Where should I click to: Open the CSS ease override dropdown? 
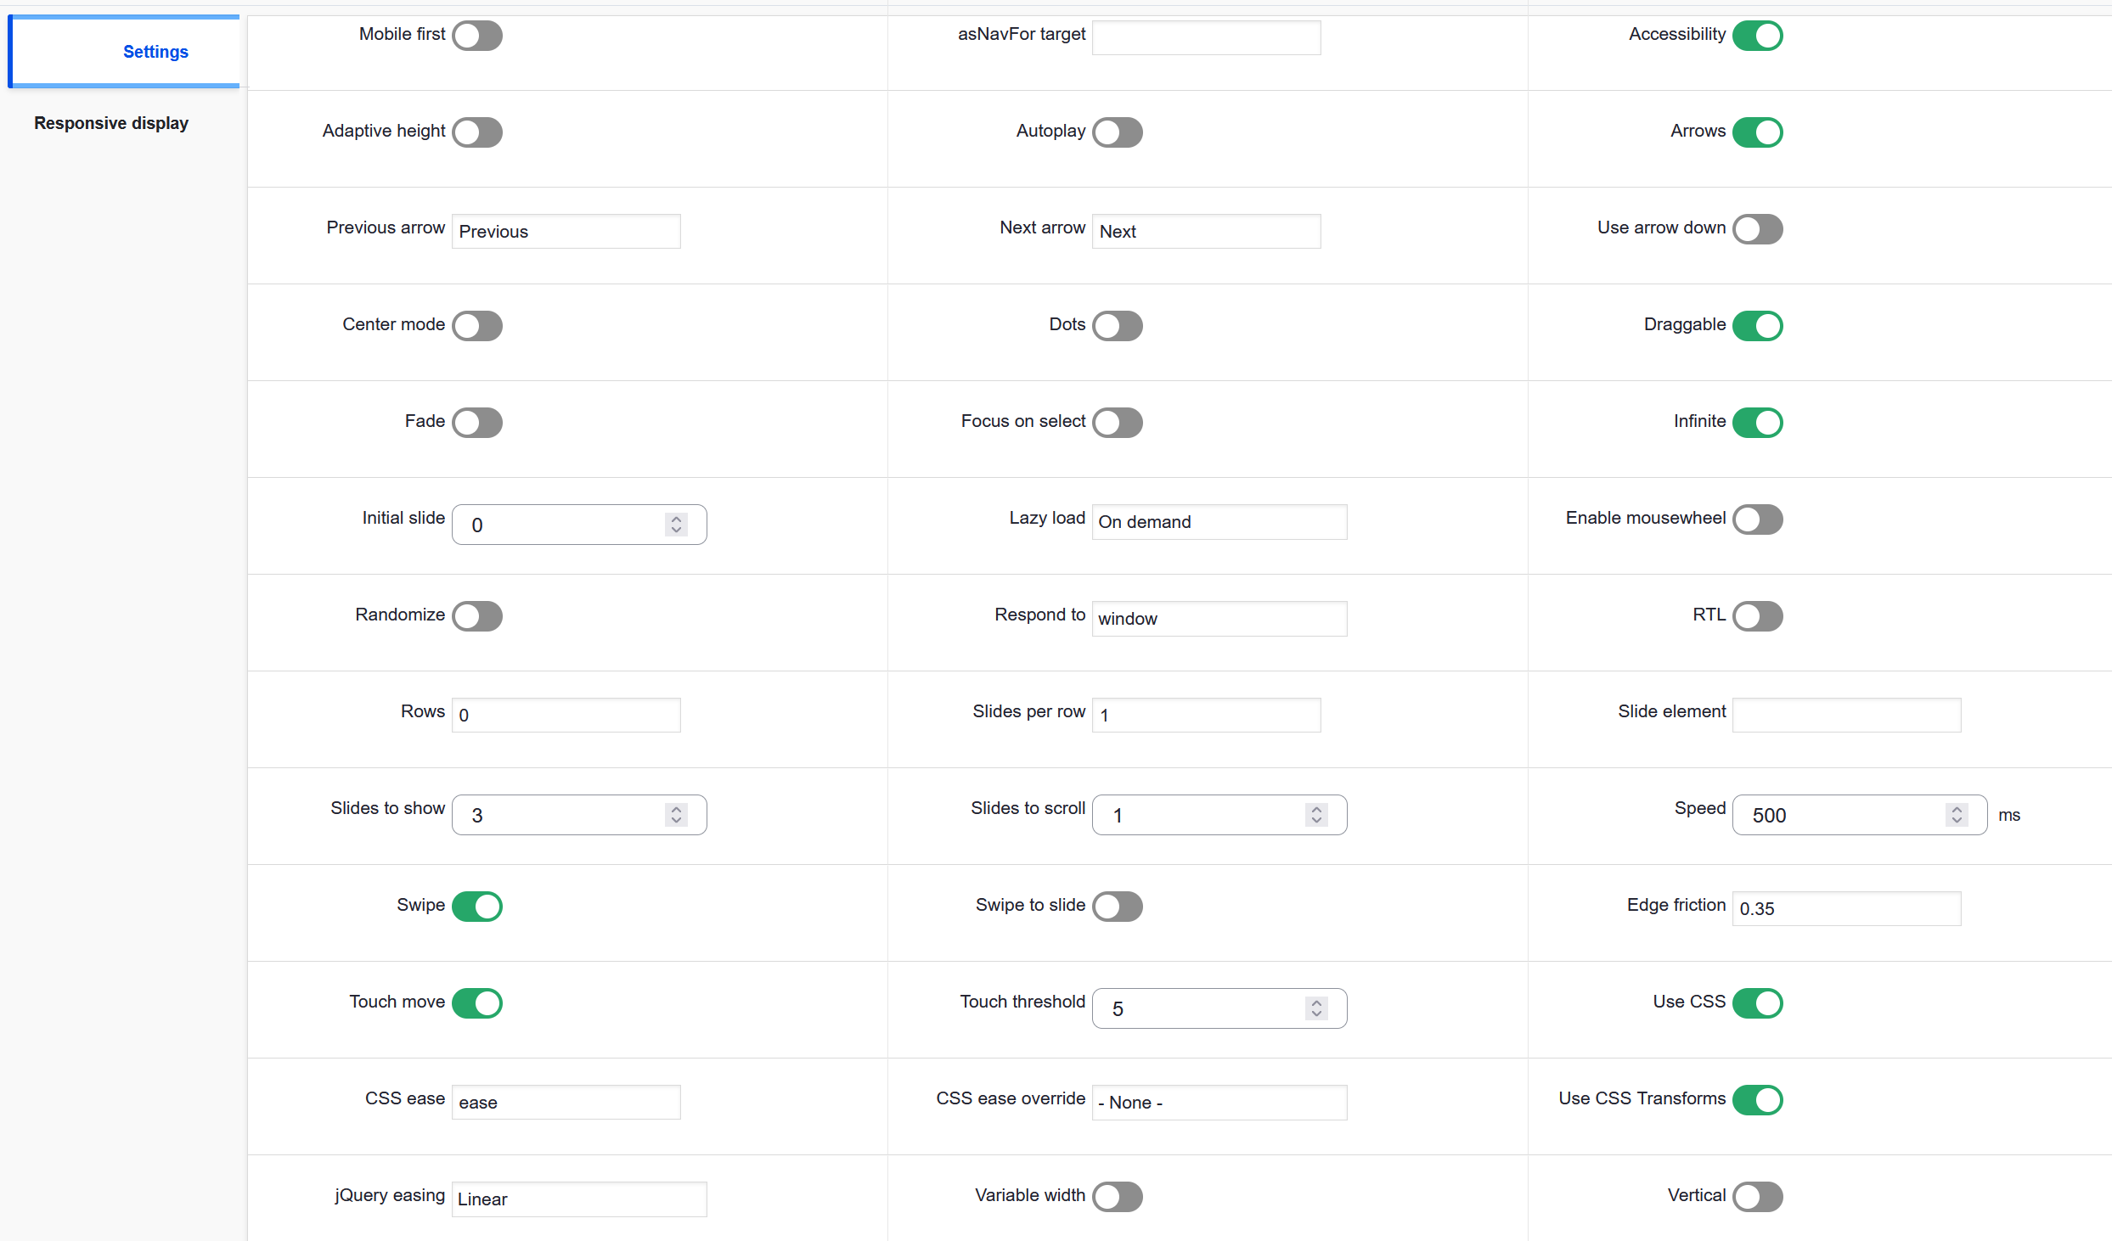click(x=1219, y=1102)
